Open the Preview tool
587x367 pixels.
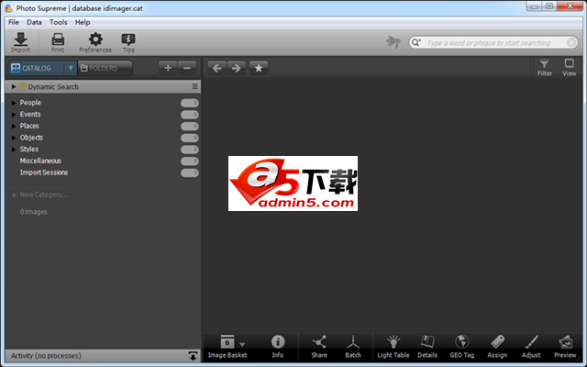tap(565, 347)
